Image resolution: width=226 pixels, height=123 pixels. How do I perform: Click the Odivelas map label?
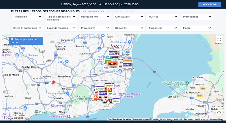[85, 54]
